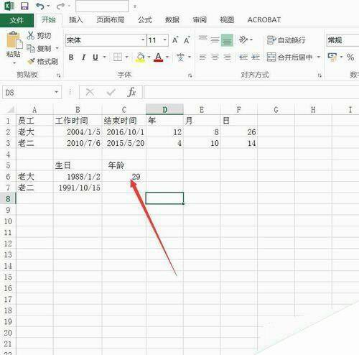
Task: Click the Paste (粘贴) clipboard icon
Action: coord(14,40)
